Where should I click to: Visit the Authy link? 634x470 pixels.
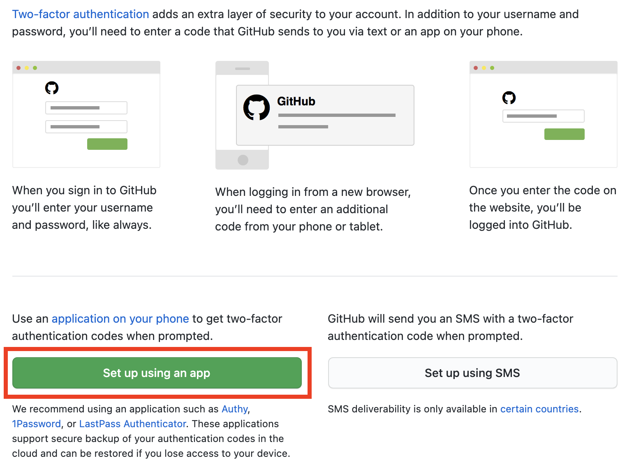[x=234, y=409]
